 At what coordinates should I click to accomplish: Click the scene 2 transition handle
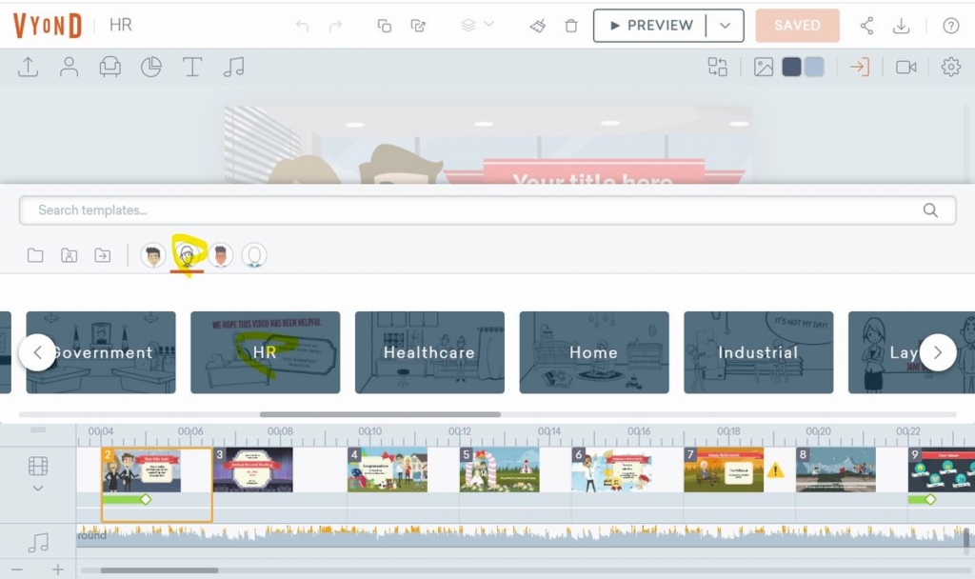(146, 499)
